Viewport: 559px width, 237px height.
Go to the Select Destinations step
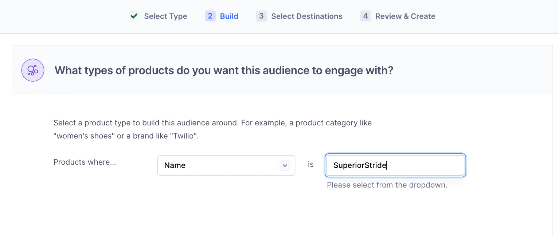tap(306, 16)
